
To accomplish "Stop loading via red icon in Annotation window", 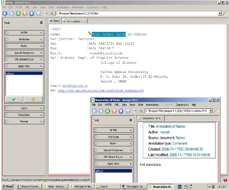I will click(114, 111).
